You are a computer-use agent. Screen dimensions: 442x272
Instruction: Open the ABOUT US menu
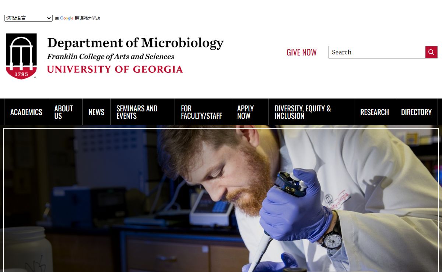[65, 112]
